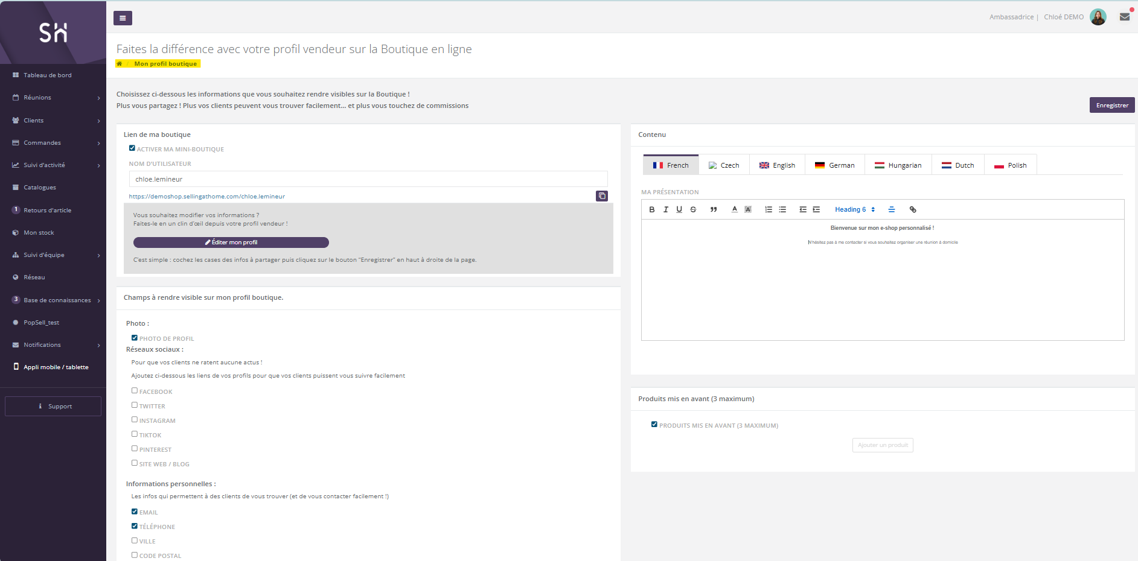This screenshot has width=1138, height=561.
Task: Open the text color picker
Action: [735, 209]
